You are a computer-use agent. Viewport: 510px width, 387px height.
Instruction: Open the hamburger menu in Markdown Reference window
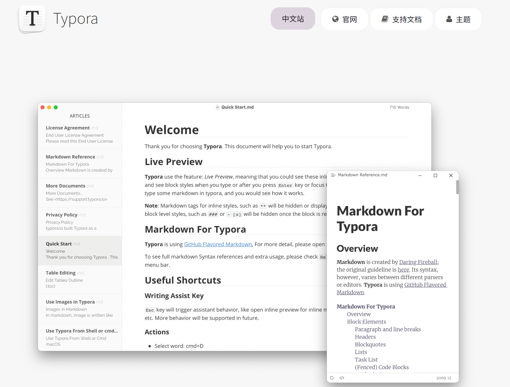[x=333, y=175]
